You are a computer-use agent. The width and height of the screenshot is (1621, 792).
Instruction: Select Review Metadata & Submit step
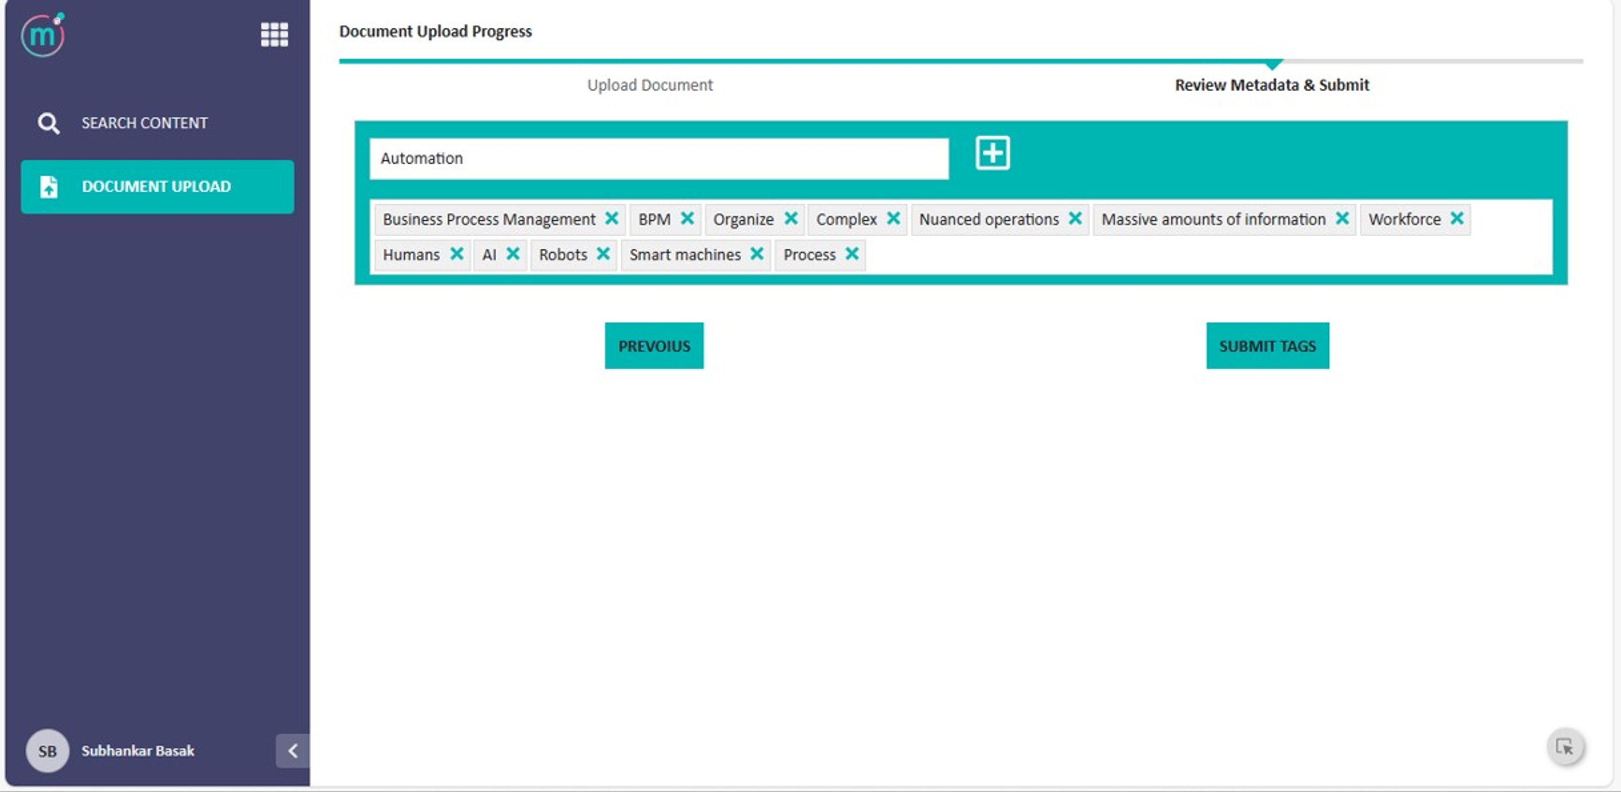pos(1272,85)
